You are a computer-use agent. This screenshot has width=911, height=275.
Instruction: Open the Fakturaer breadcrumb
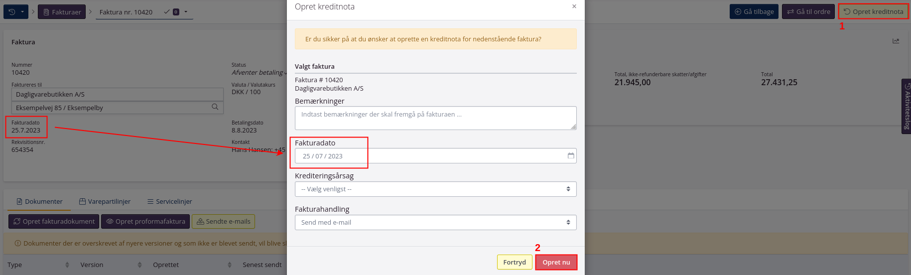tap(62, 12)
